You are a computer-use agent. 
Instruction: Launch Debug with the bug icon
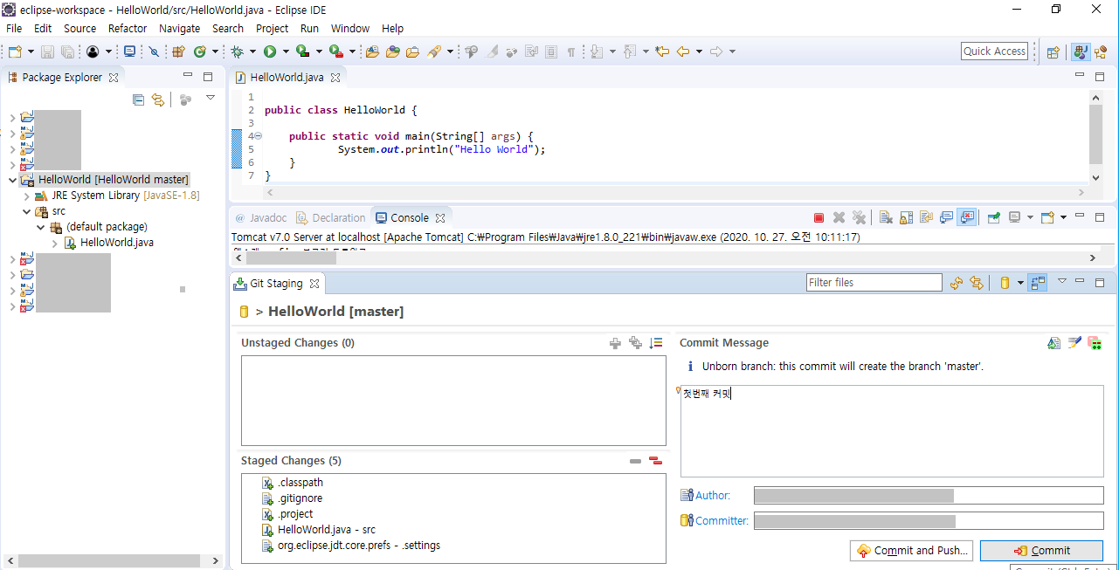(237, 52)
